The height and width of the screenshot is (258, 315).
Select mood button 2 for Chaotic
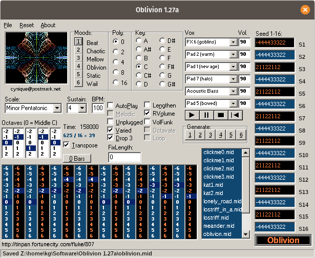[78, 50]
